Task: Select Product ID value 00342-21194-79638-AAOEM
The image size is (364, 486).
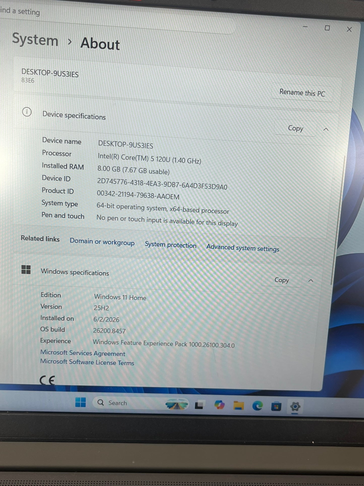Action: (x=138, y=195)
